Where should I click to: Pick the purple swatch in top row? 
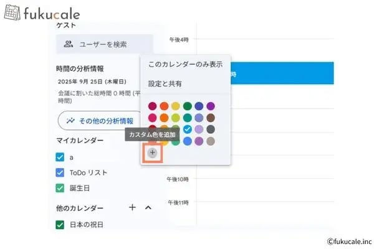(x=211, y=106)
